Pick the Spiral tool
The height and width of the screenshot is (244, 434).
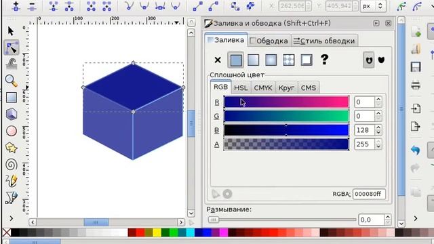[12, 165]
